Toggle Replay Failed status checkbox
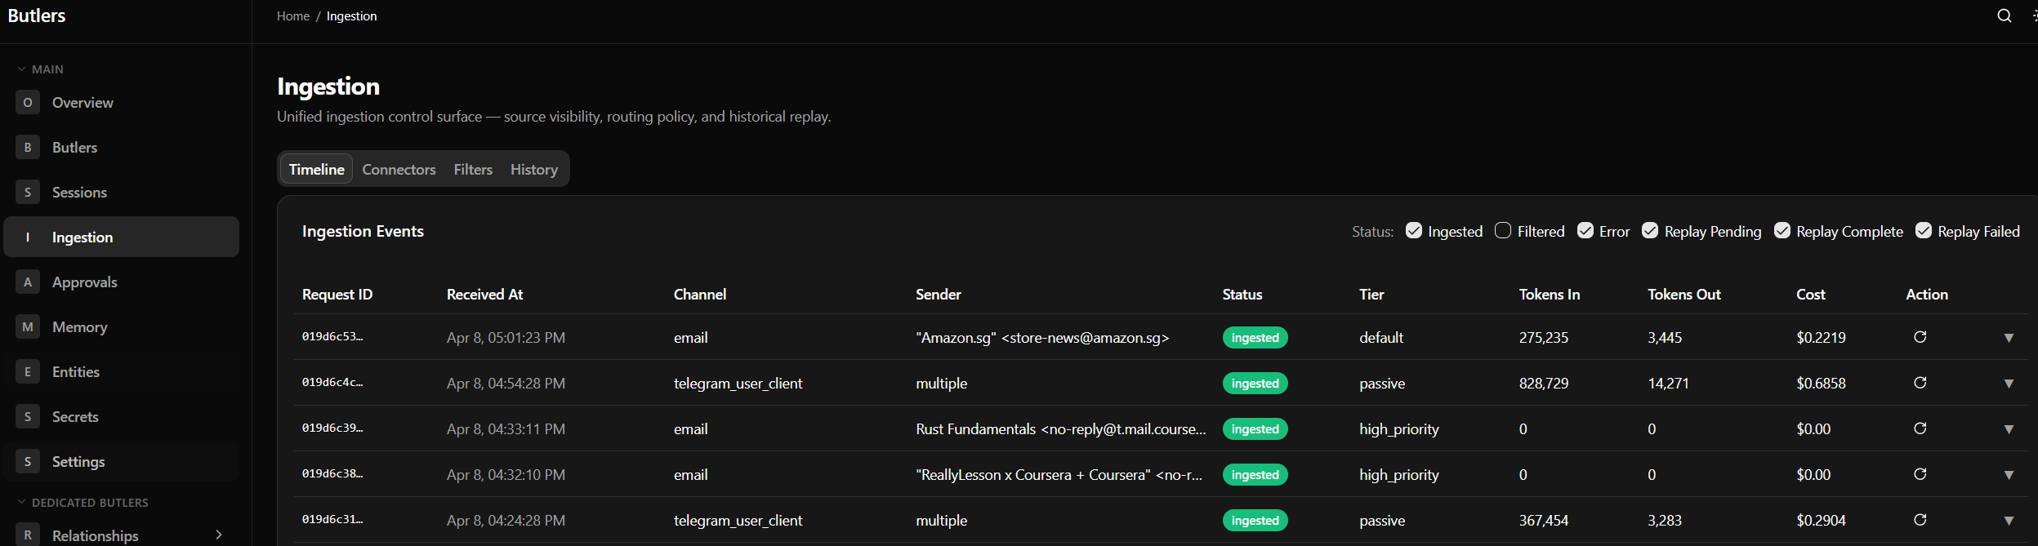The width and height of the screenshot is (2038, 546). point(1924,231)
